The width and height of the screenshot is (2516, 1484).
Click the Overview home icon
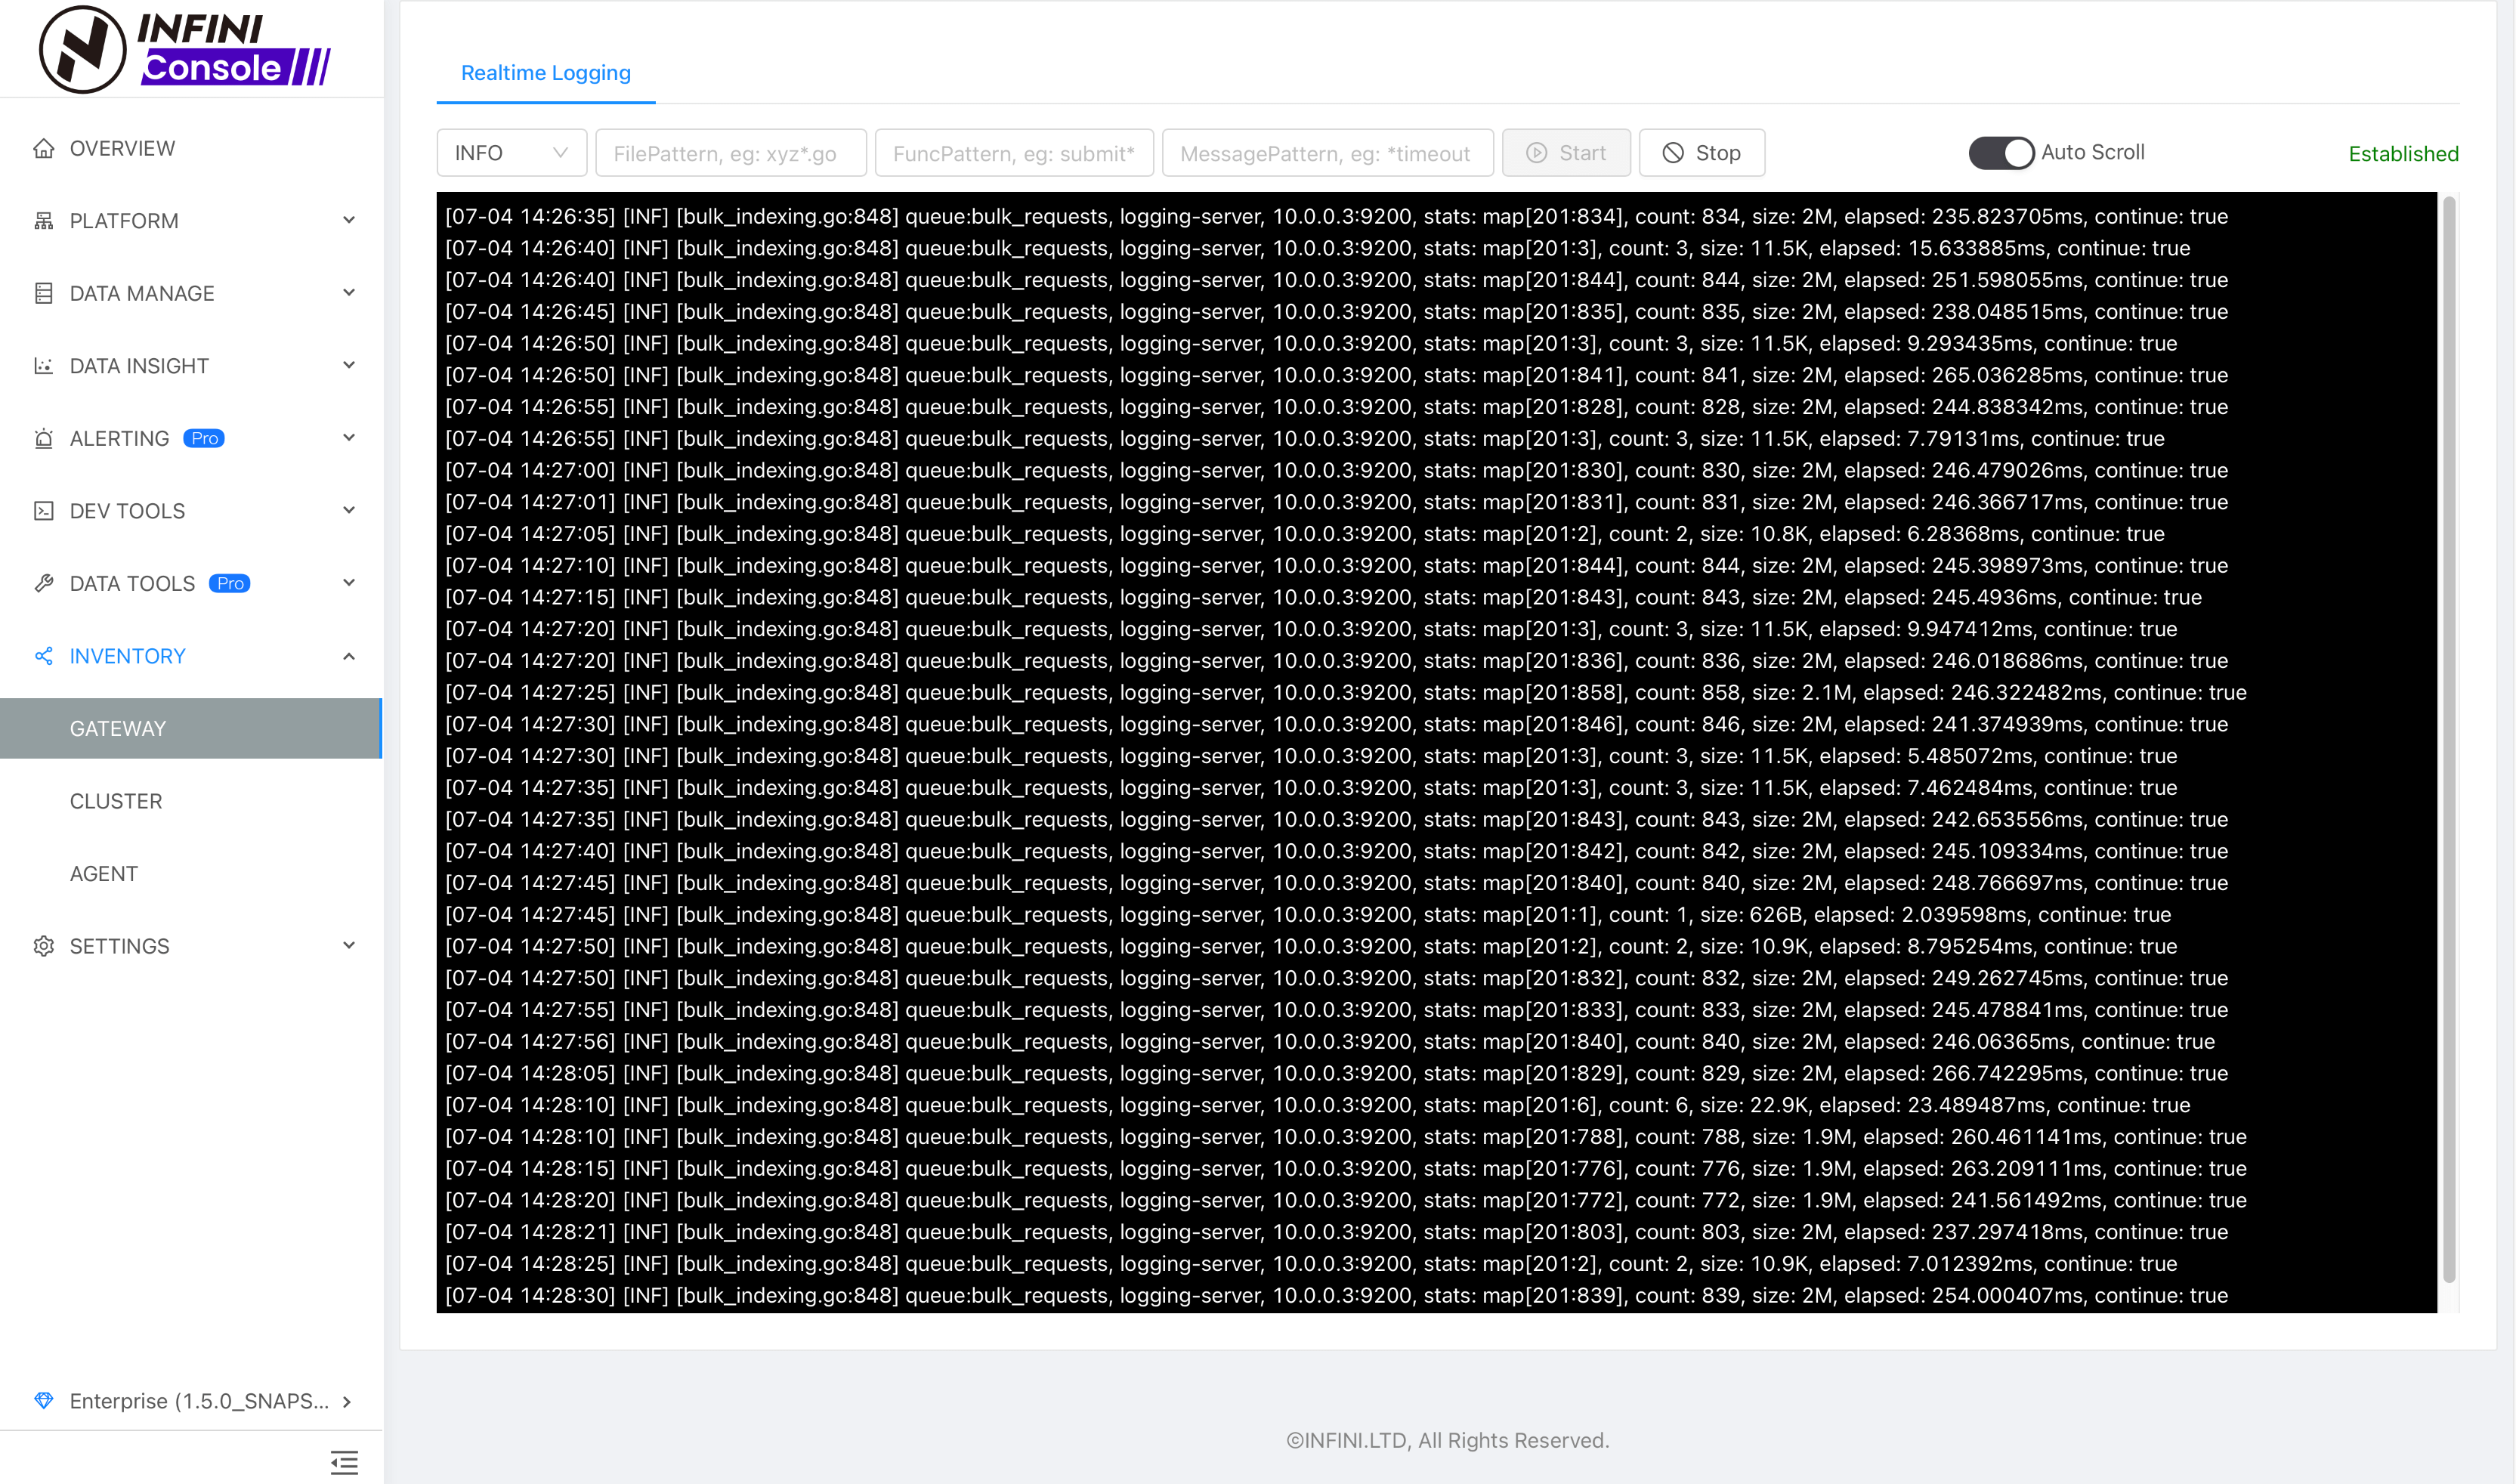[x=44, y=148]
